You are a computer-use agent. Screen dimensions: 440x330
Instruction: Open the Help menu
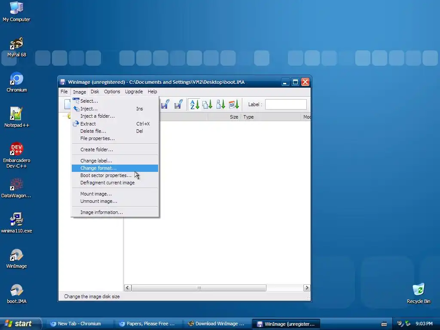pos(153,92)
